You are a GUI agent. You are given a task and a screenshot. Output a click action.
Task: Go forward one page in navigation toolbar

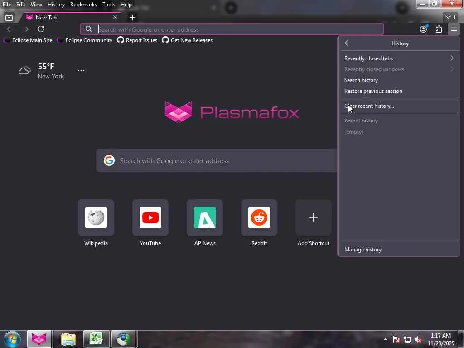[x=25, y=29]
